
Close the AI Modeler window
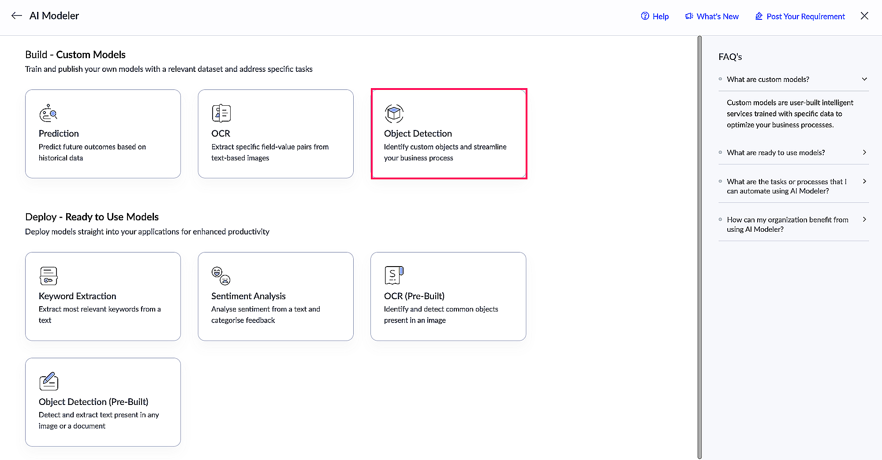tap(864, 16)
